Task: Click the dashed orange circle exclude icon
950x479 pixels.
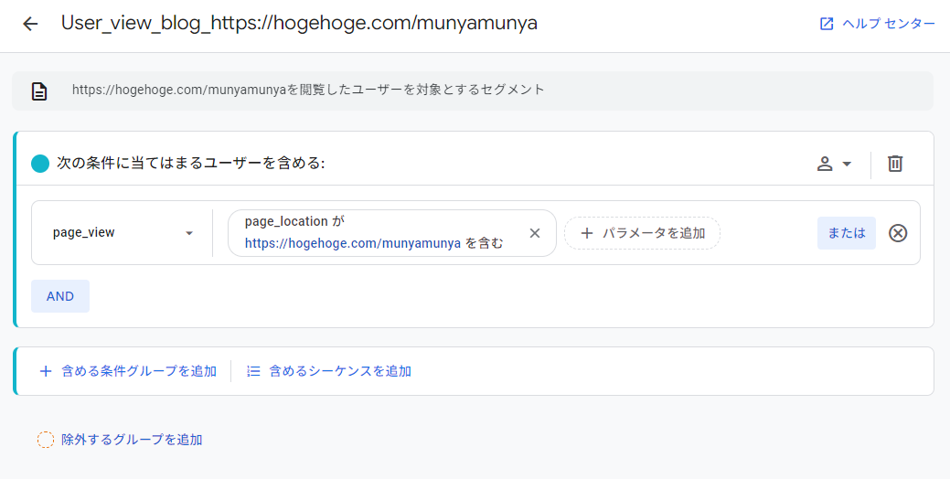Action: (x=46, y=440)
